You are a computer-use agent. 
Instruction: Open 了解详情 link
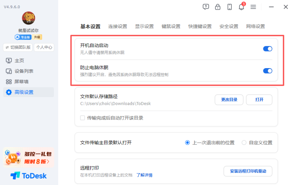coord(144,175)
